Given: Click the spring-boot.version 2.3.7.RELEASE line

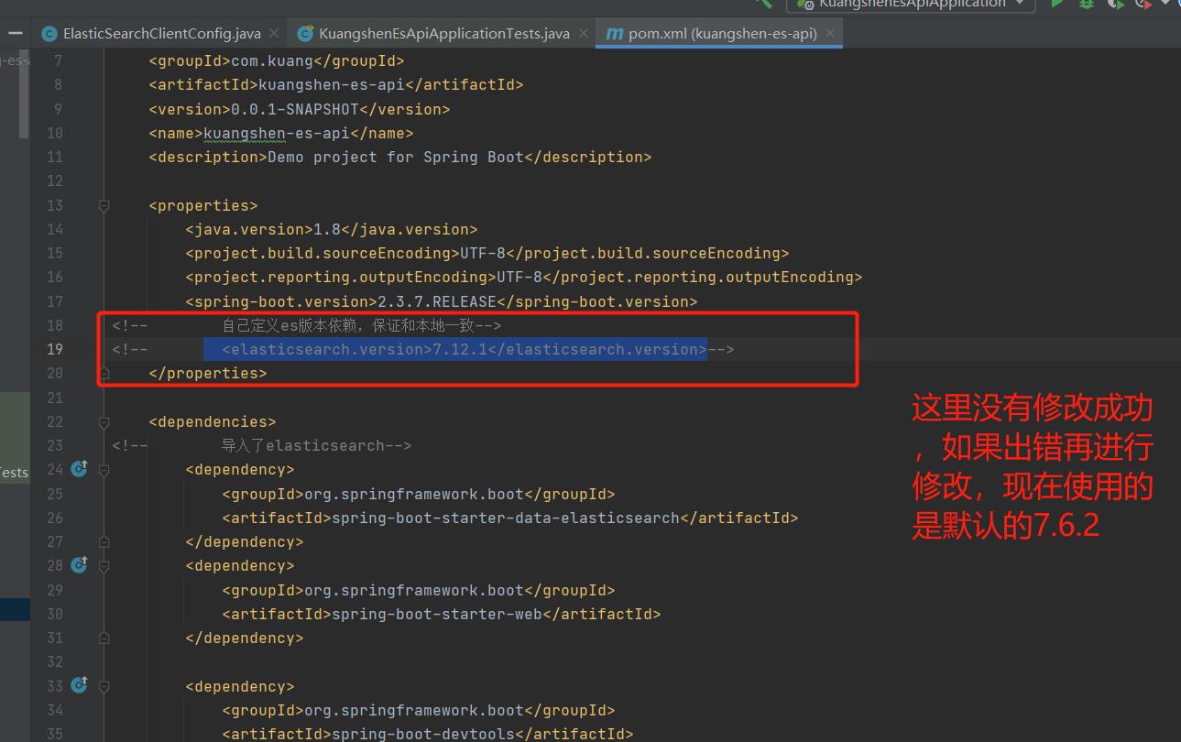Looking at the screenshot, I should coord(441,301).
